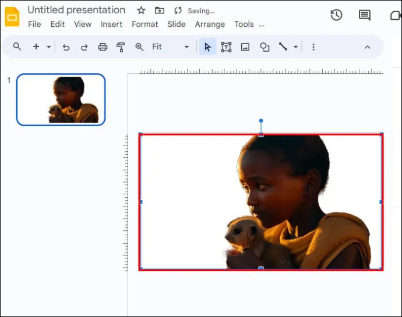Click the search menus magnifier icon
Viewport: 402px width, 317px height.
(17, 47)
